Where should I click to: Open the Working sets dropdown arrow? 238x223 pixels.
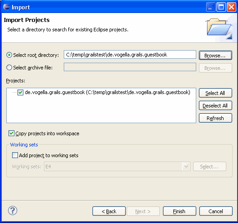pos(186,167)
